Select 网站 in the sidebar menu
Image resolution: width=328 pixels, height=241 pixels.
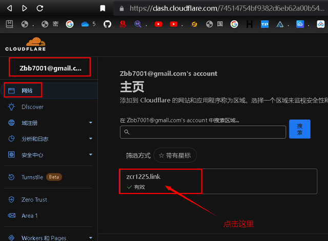point(27,91)
